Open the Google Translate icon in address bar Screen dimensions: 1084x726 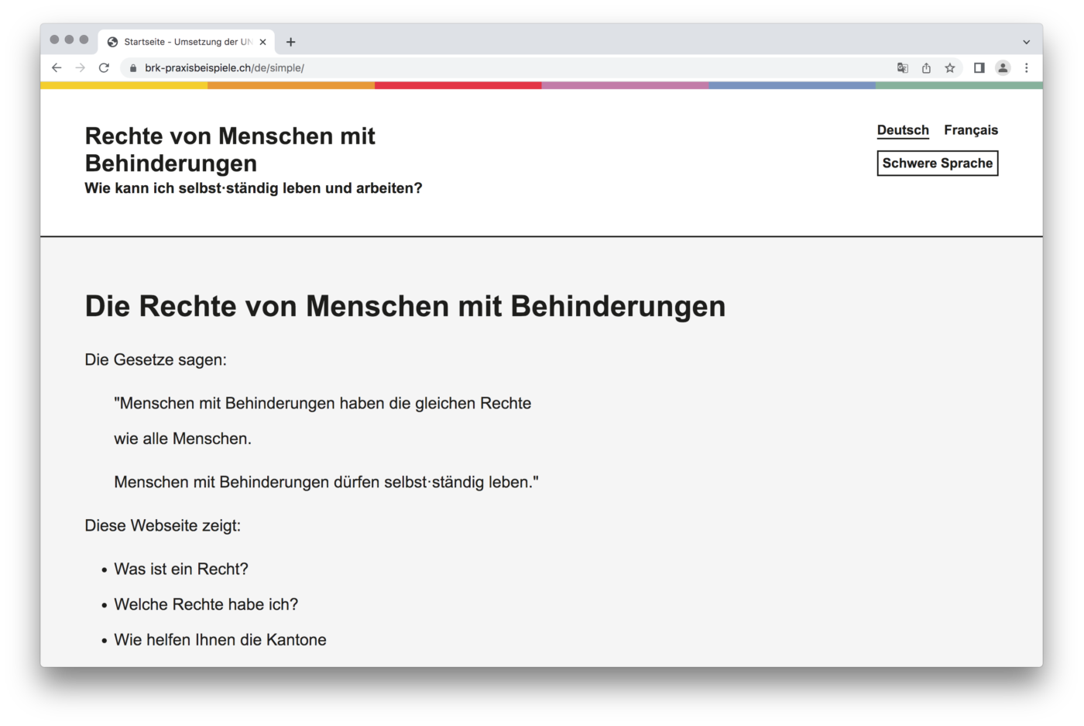point(902,68)
